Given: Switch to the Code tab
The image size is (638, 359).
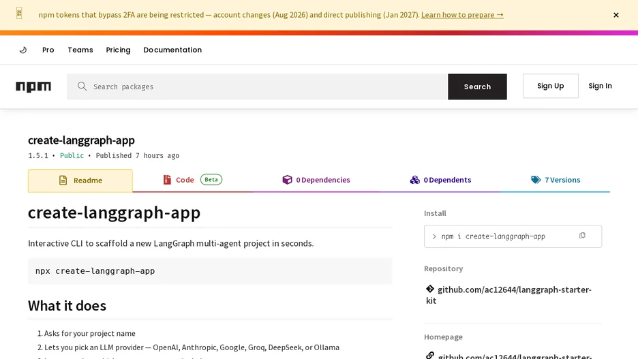Looking at the screenshot, I should click(x=192, y=180).
